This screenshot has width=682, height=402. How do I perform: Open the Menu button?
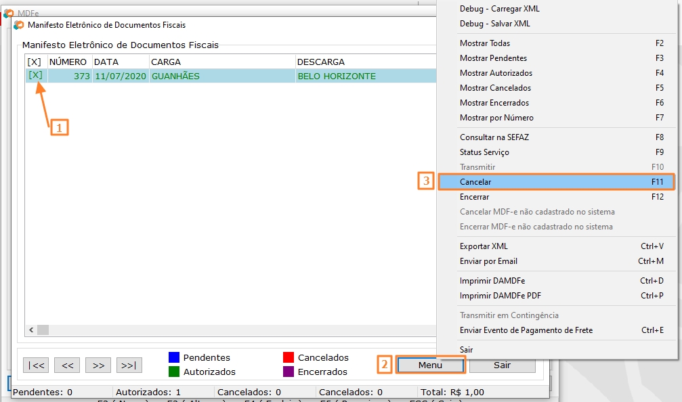[430, 365]
